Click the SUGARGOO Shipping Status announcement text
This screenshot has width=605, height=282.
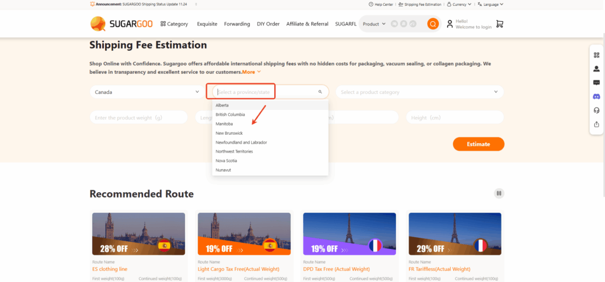[155, 4]
